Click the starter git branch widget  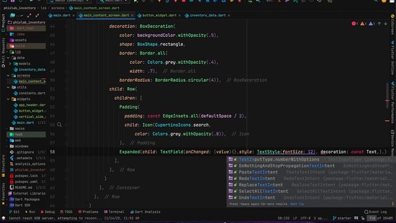(342, 218)
